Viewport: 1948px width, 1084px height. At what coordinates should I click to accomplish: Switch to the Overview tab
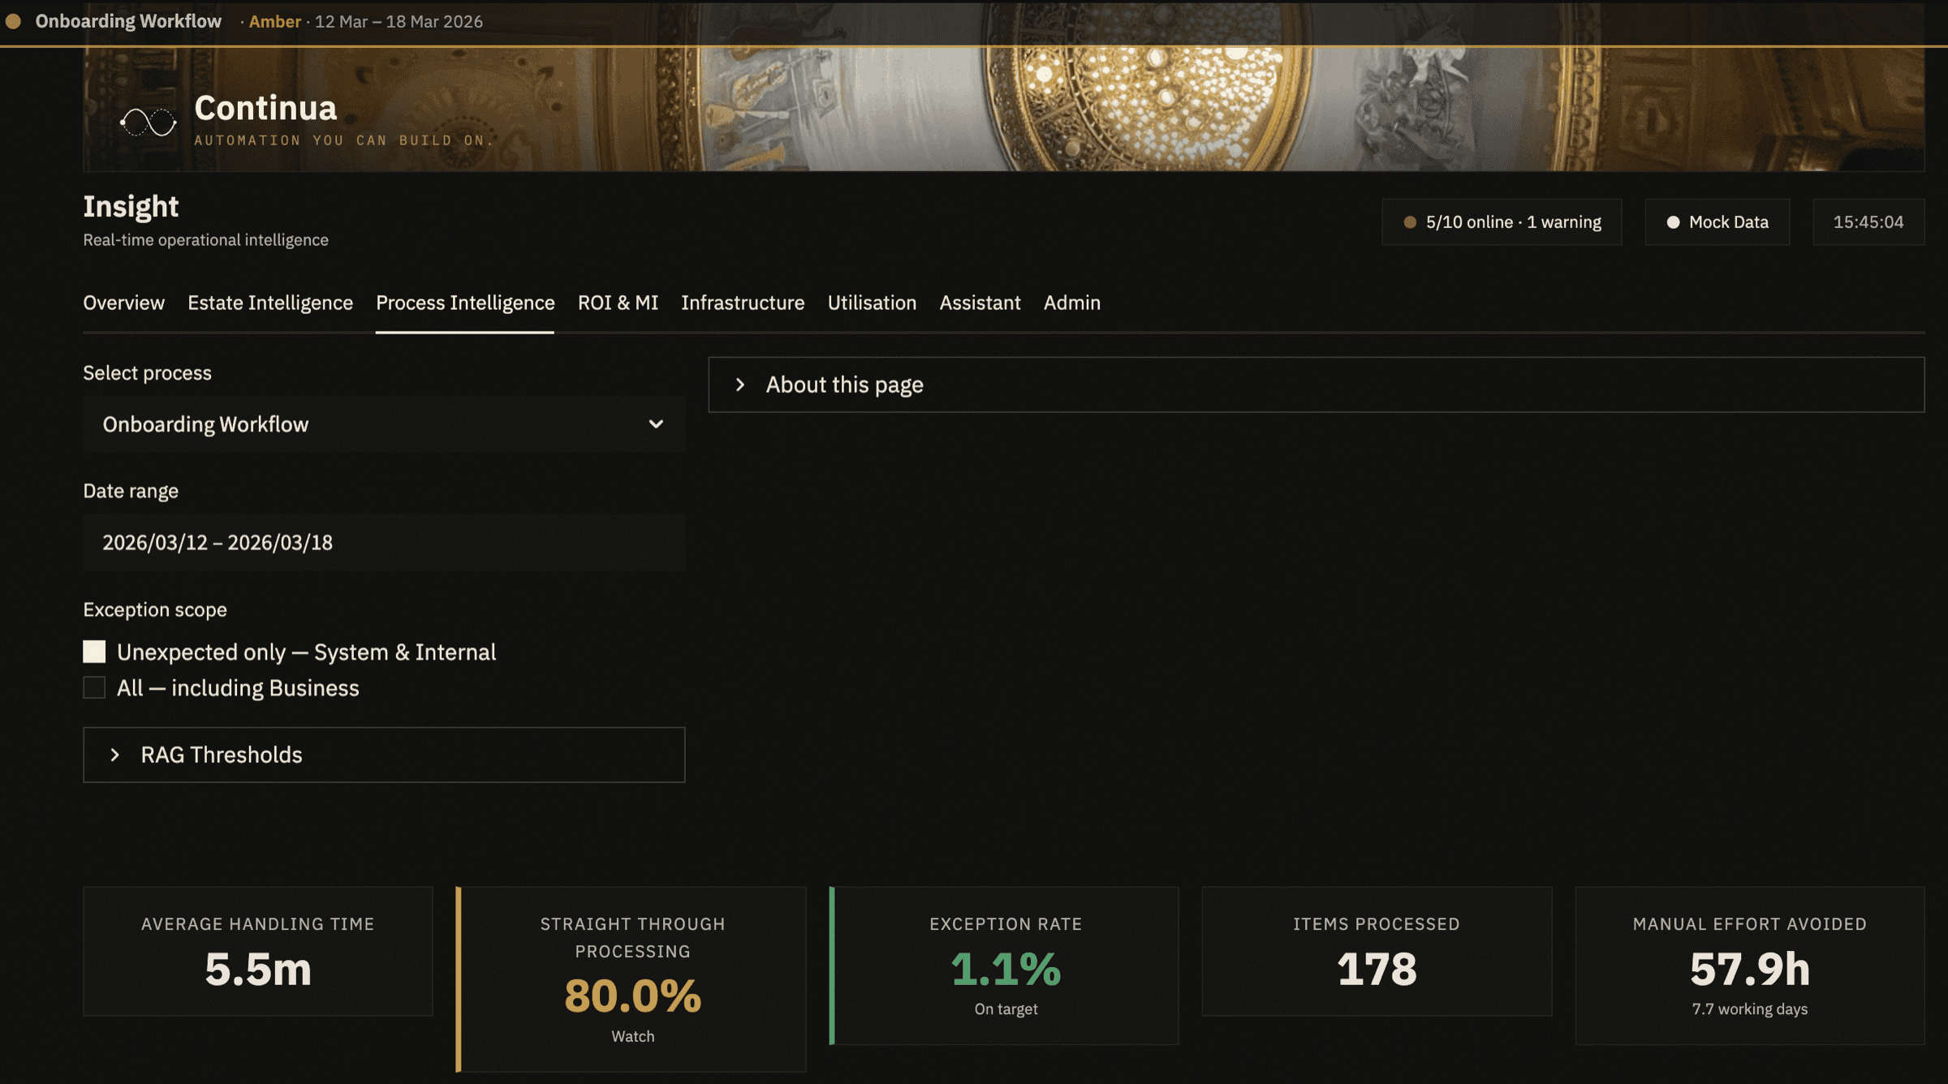click(x=123, y=303)
